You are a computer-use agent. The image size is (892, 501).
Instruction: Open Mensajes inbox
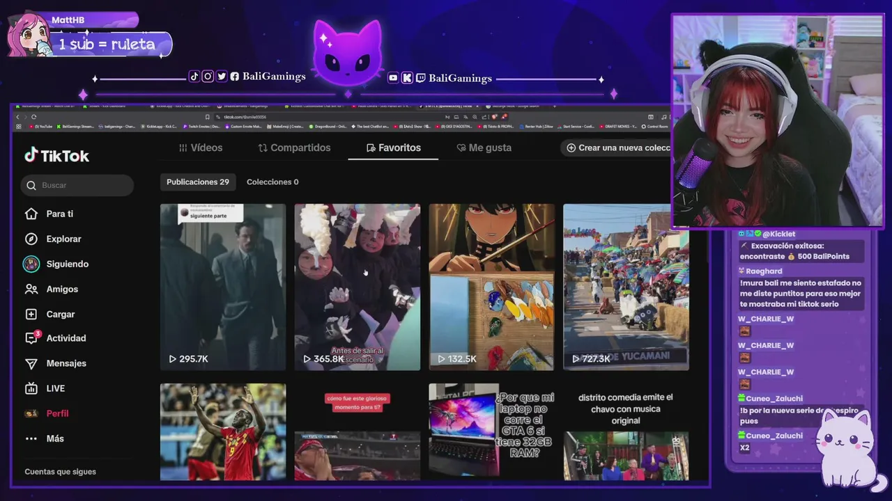tap(56, 363)
